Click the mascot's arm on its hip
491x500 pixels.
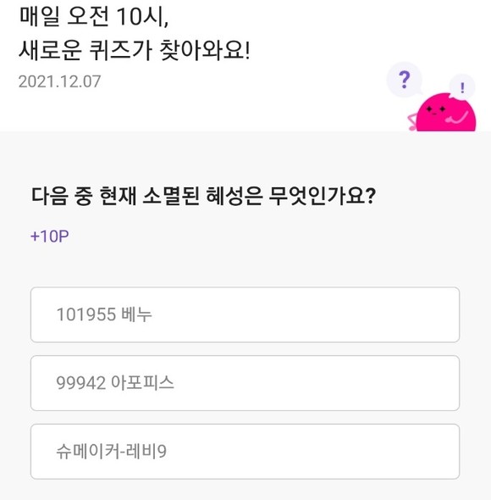click(x=412, y=122)
